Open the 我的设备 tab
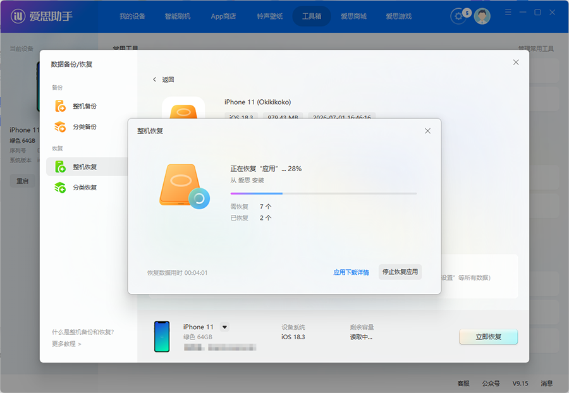 tap(132, 16)
